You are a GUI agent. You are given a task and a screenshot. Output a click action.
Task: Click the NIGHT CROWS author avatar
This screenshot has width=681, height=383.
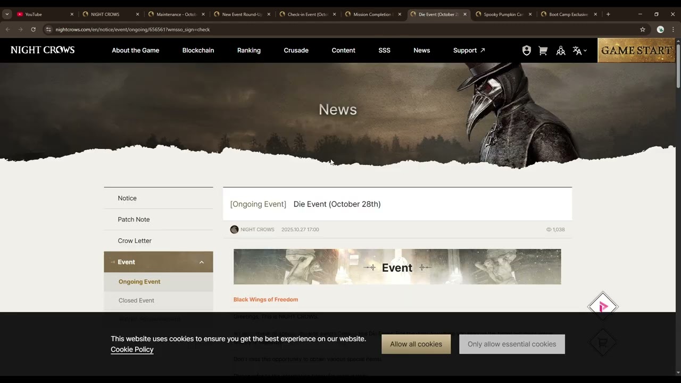click(234, 229)
